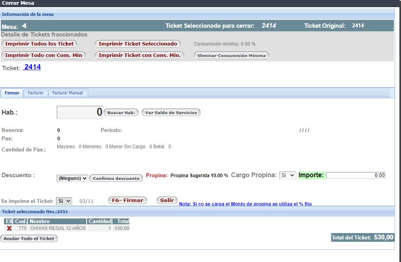This screenshot has height=262, width=401.
Task: Switch to the Facturar tab
Action: tap(36, 92)
